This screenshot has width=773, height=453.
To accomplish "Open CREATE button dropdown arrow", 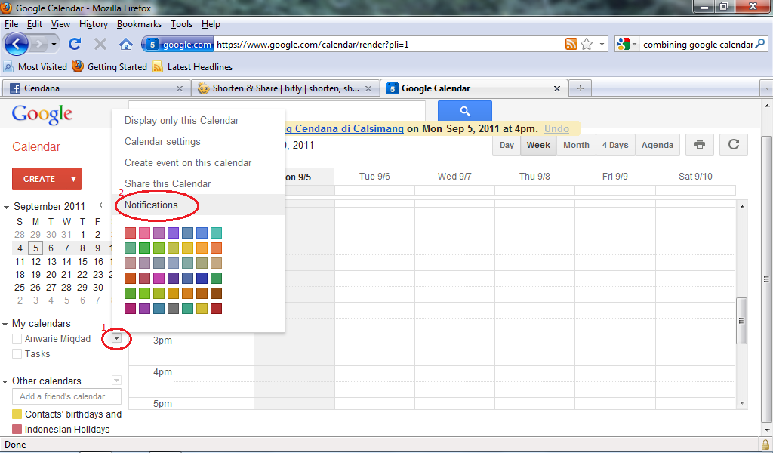I will 73,179.
